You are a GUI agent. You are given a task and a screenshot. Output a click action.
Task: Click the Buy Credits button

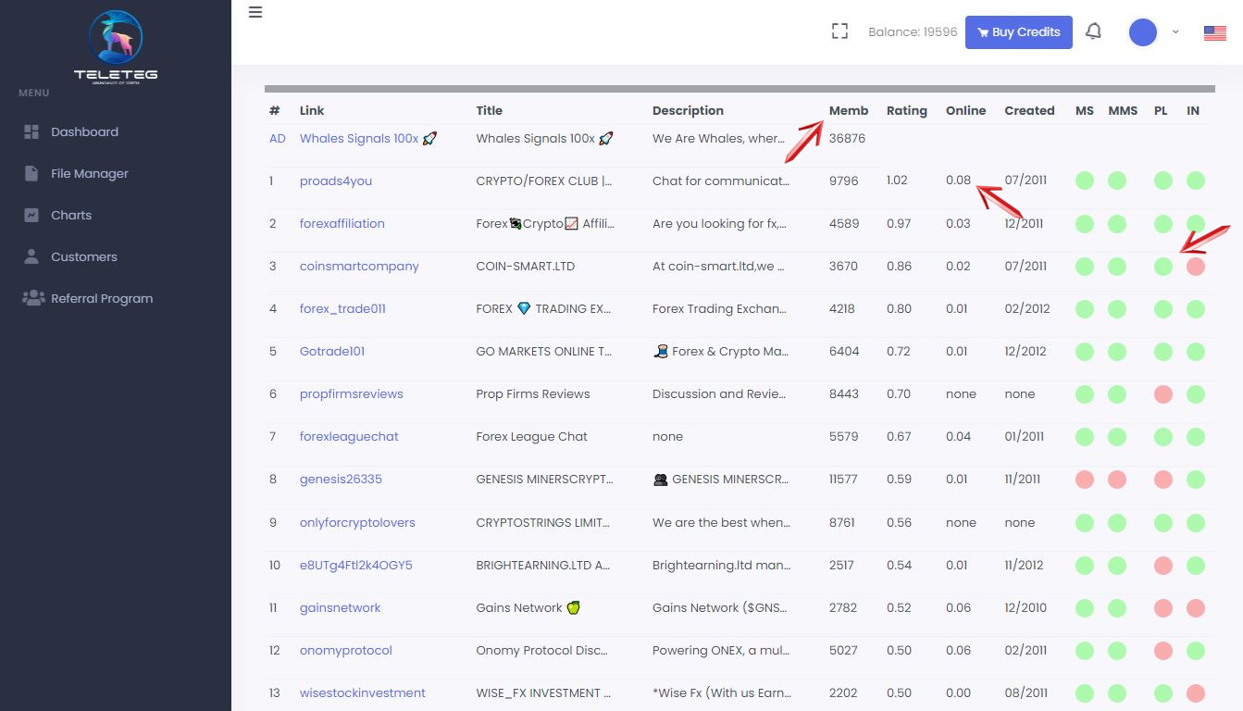[x=1018, y=32]
